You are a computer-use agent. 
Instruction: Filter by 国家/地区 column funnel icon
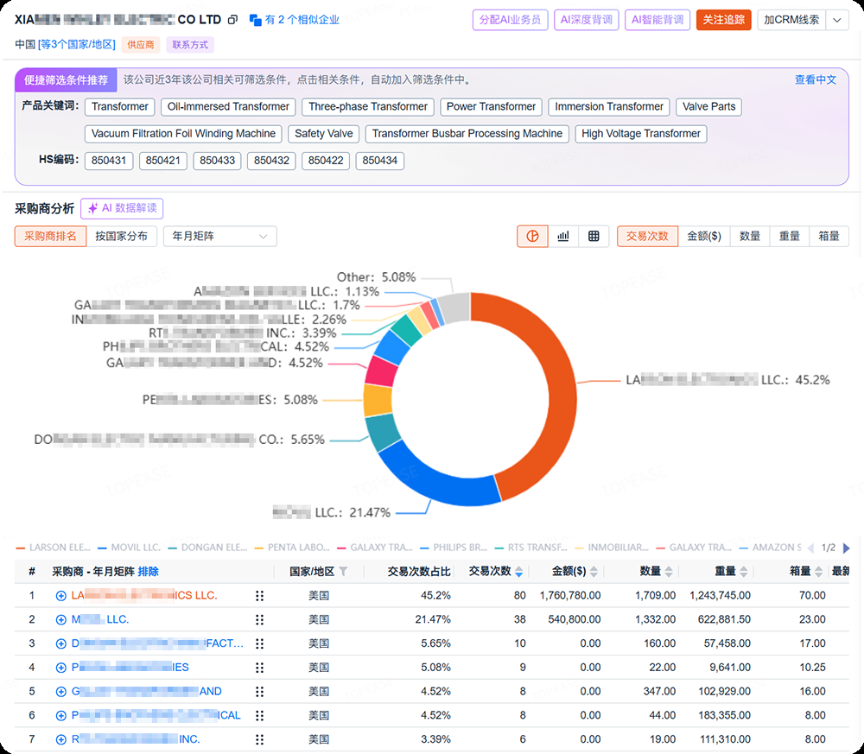(x=343, y=572)
